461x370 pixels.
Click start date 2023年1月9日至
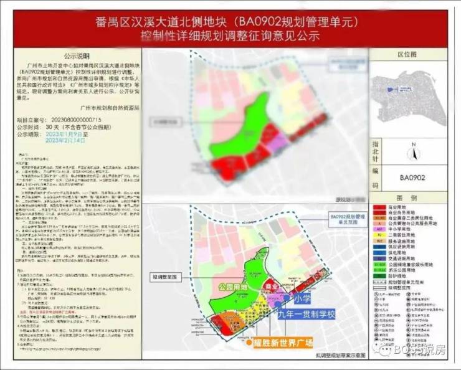coord(67,135)
